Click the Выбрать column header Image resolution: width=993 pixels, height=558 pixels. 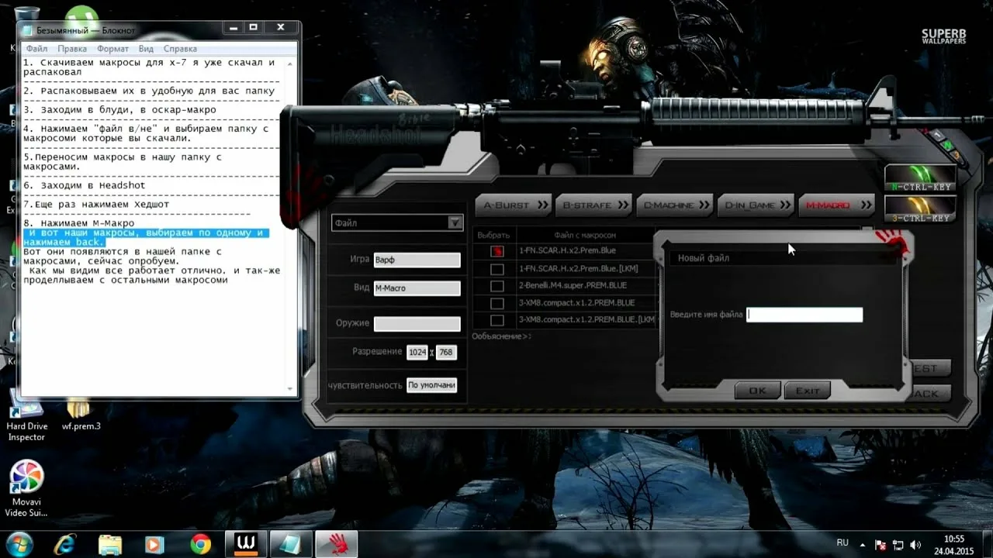494,235
